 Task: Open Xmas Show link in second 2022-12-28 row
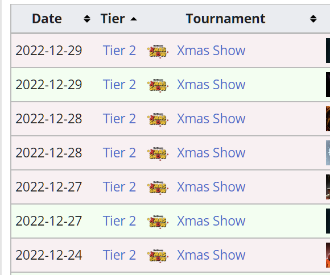pyautogui.click(x=211, y=153)
